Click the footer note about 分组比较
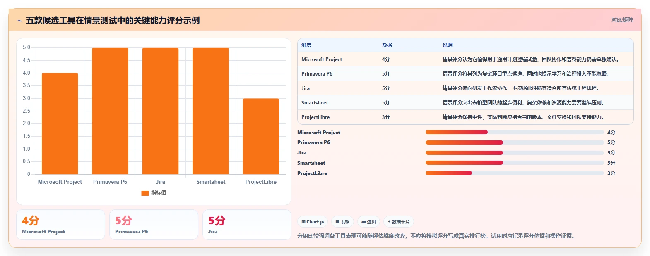 click(x=436, y=236)
